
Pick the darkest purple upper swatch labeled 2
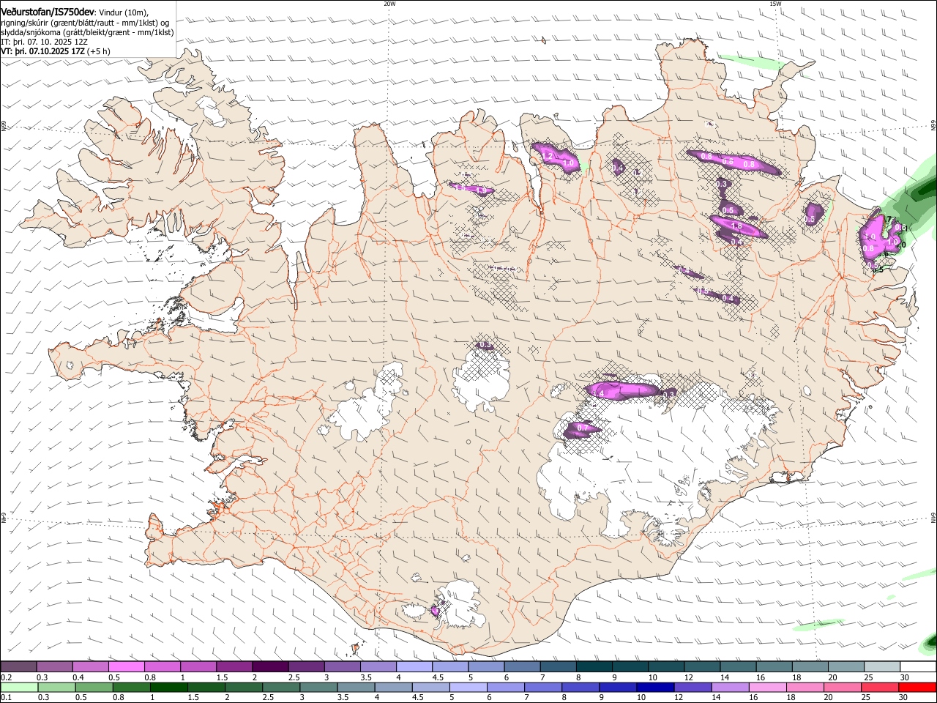270,666
